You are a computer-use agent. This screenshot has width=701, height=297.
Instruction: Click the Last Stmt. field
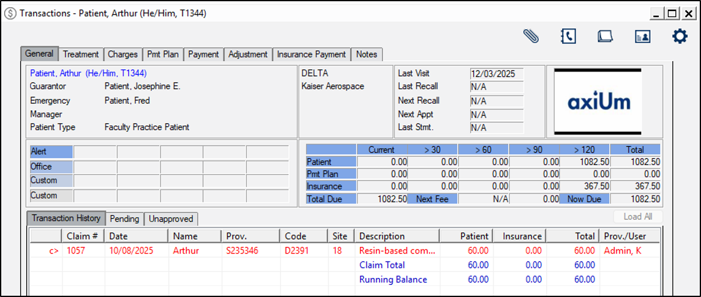click(x=497, y=128)
